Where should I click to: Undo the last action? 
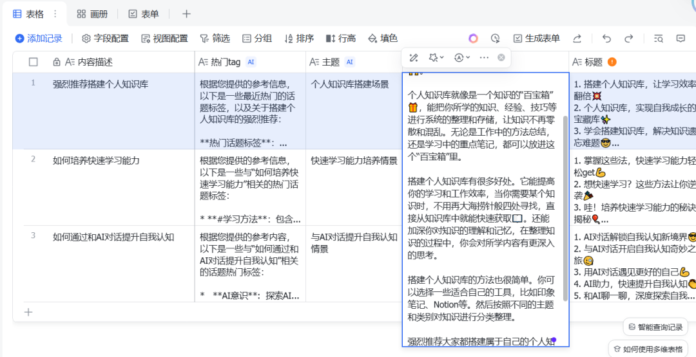(x=606, y=39)
